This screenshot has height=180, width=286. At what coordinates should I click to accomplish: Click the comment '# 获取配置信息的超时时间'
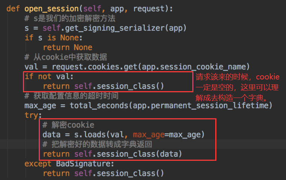(x=71, y=96)
